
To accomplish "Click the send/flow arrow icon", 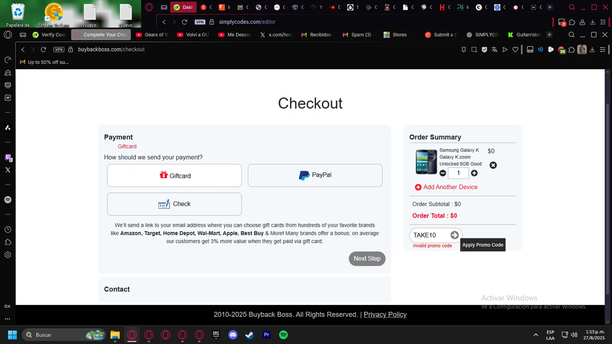I will coord(505,49).
